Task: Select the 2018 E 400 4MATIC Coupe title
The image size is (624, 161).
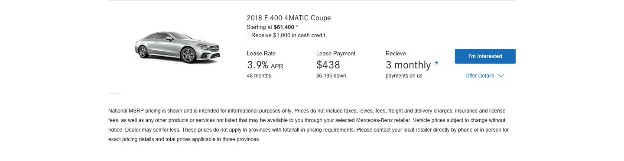Action: tap(289, 18)
